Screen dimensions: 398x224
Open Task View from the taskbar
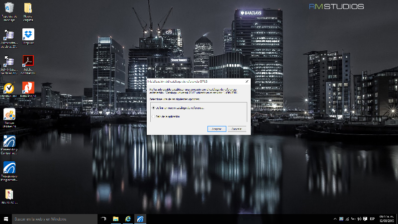pyautogui.click(x=104, y=219)
